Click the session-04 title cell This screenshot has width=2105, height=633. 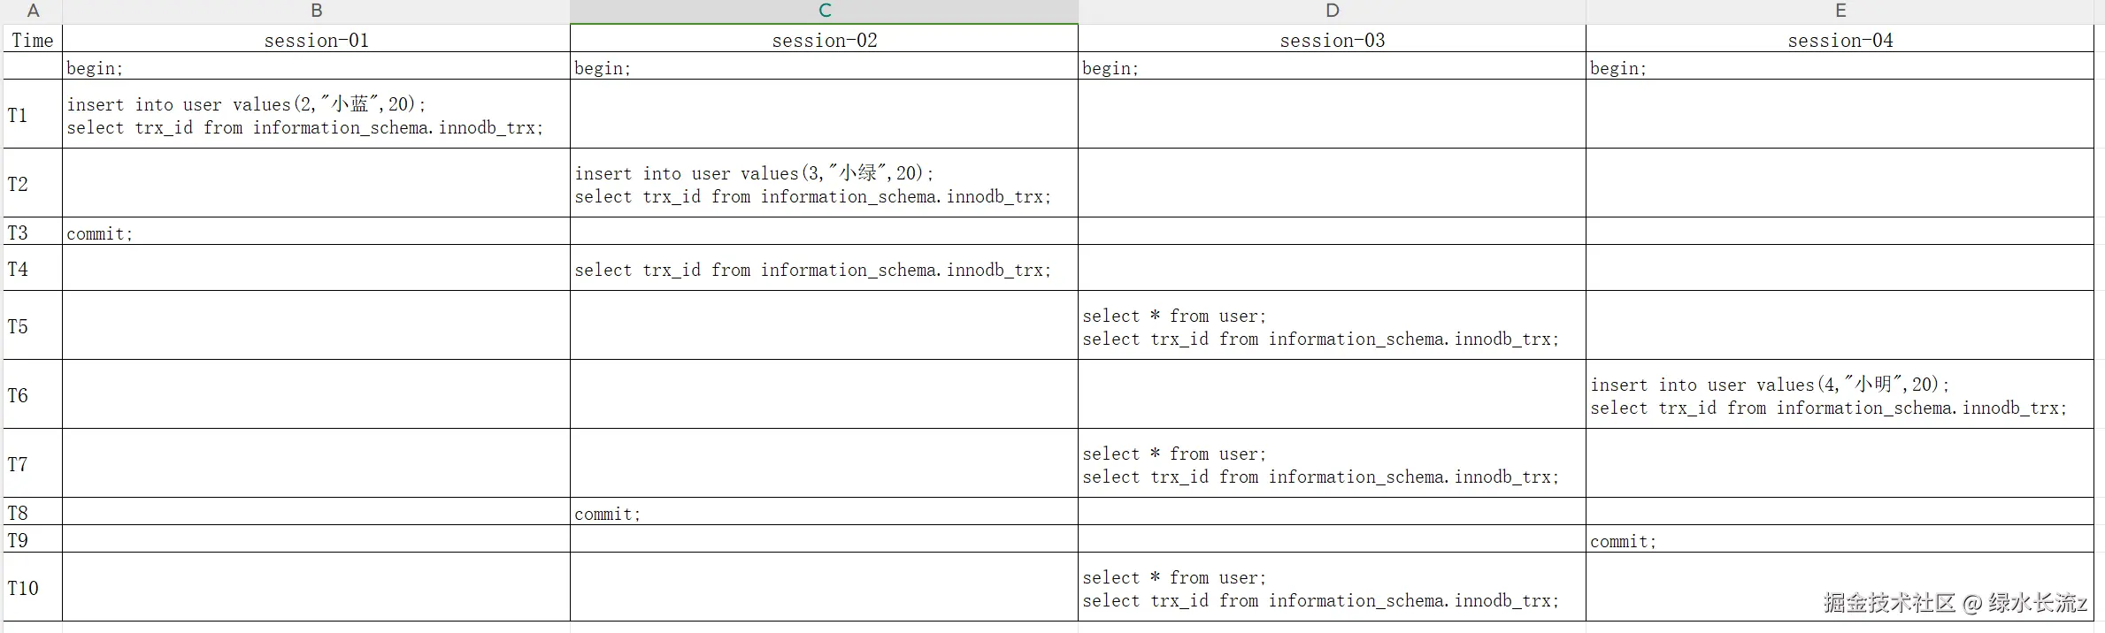pos(1840,40)
